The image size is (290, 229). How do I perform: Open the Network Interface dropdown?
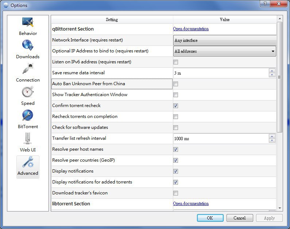click(x=225, y=40)
